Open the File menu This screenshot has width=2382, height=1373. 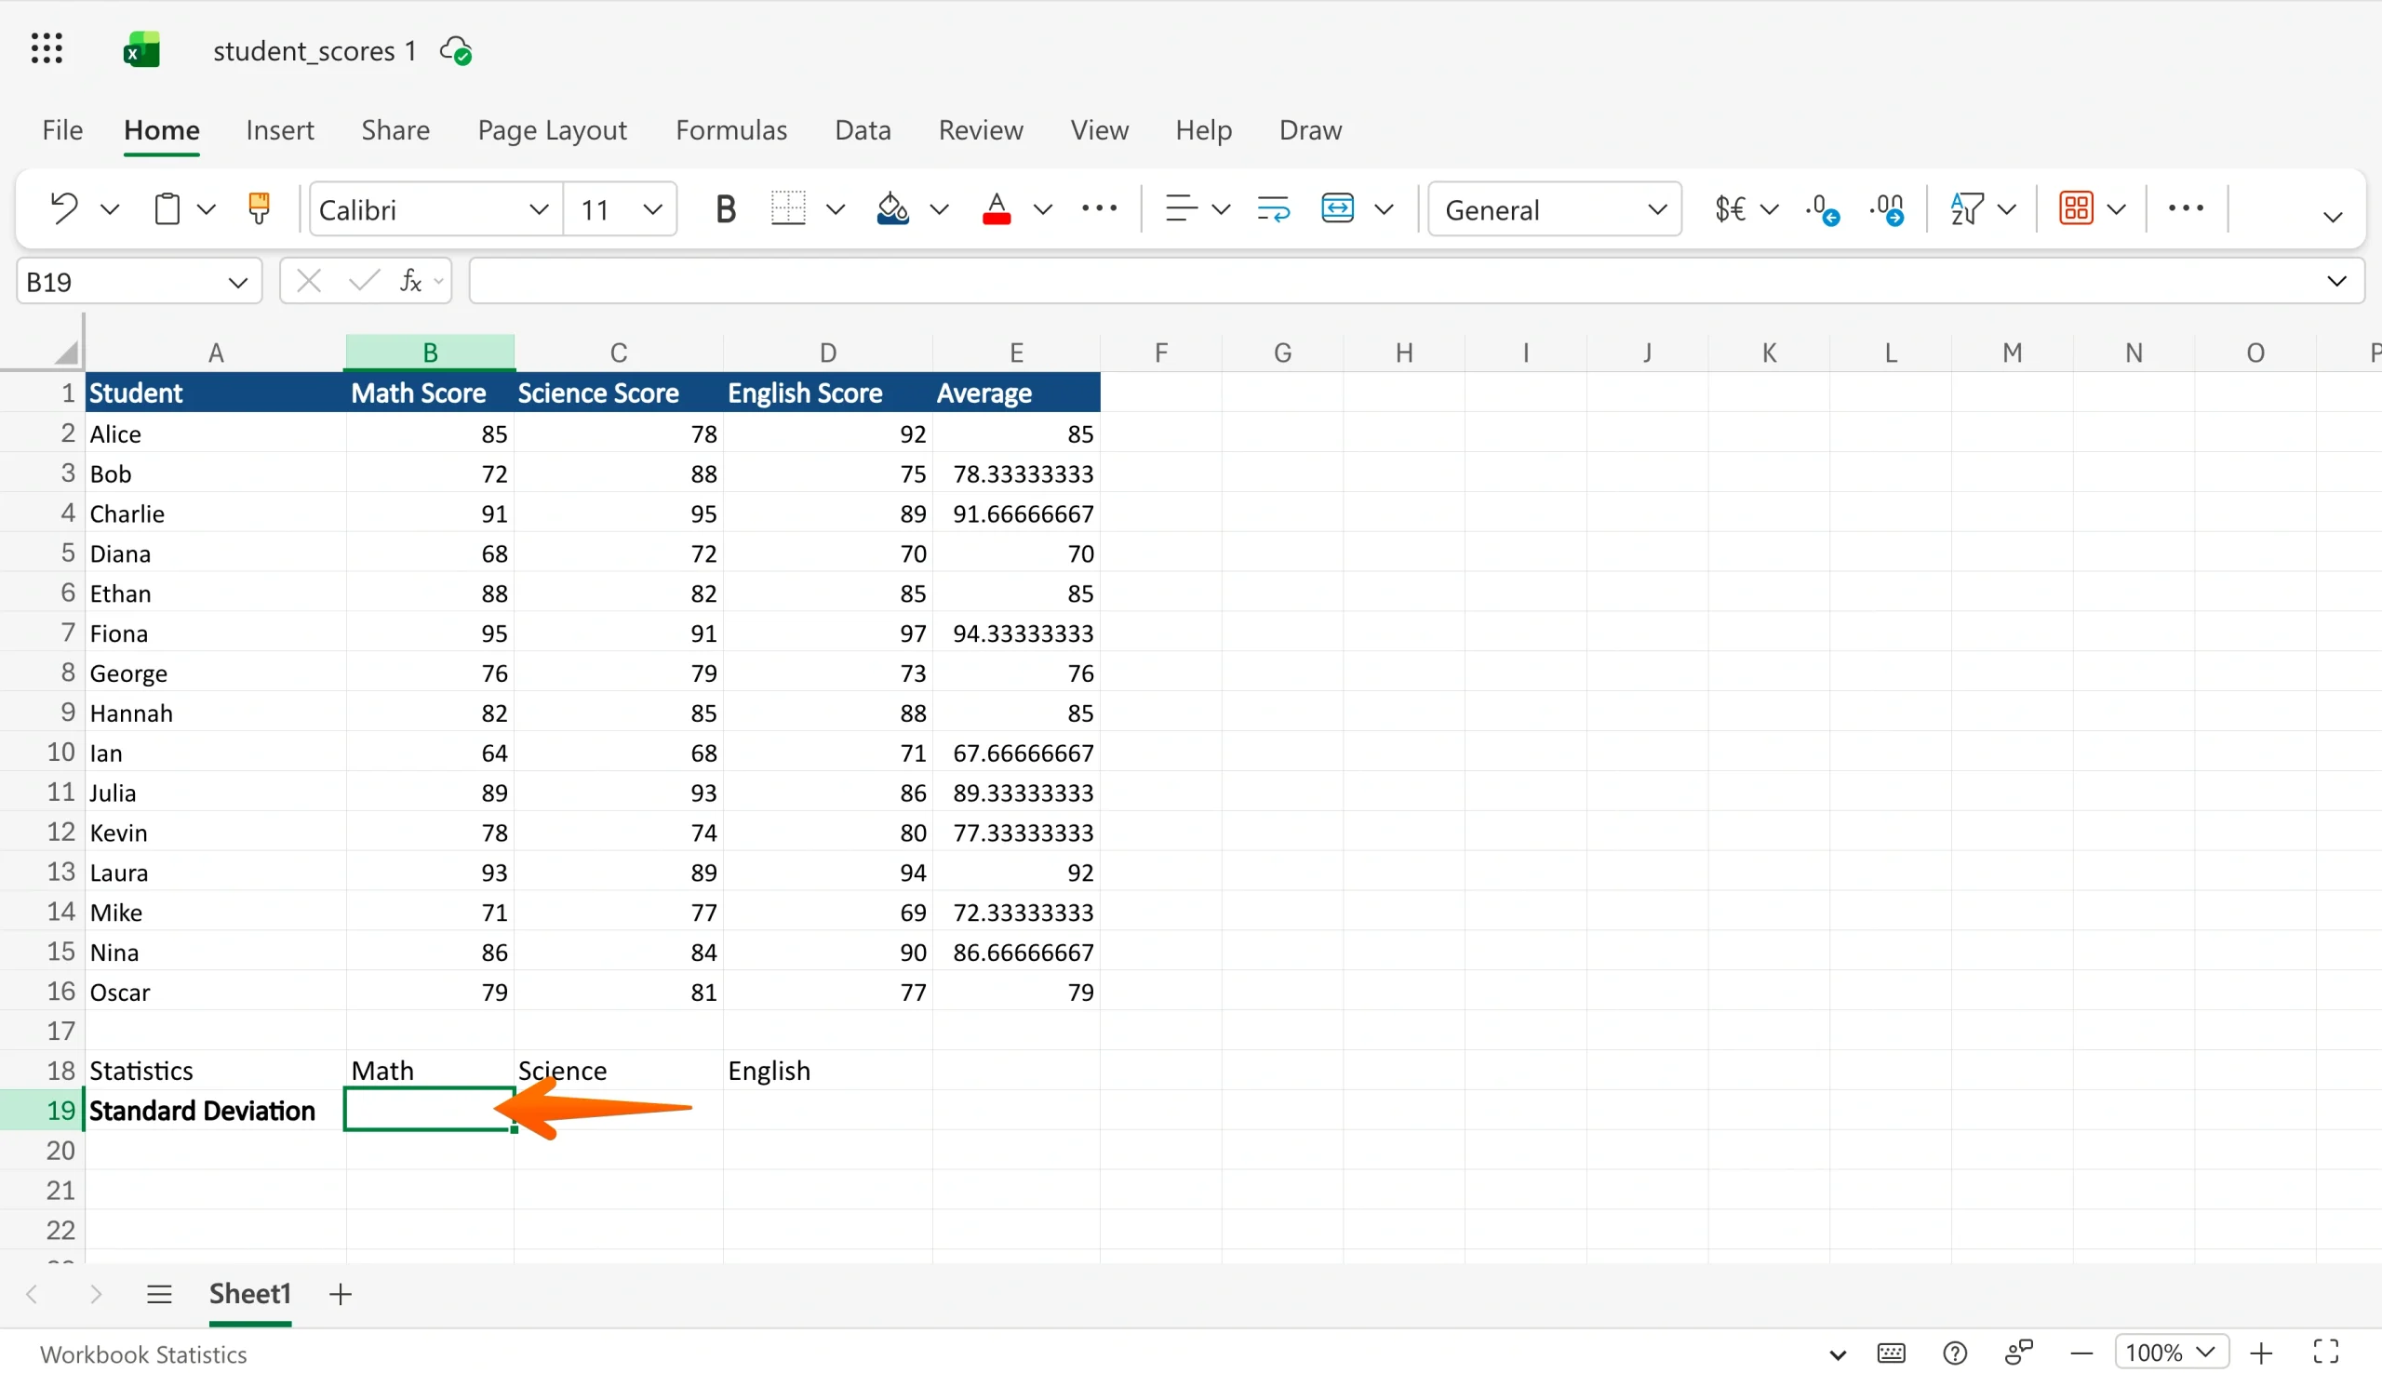pos(62,130)
